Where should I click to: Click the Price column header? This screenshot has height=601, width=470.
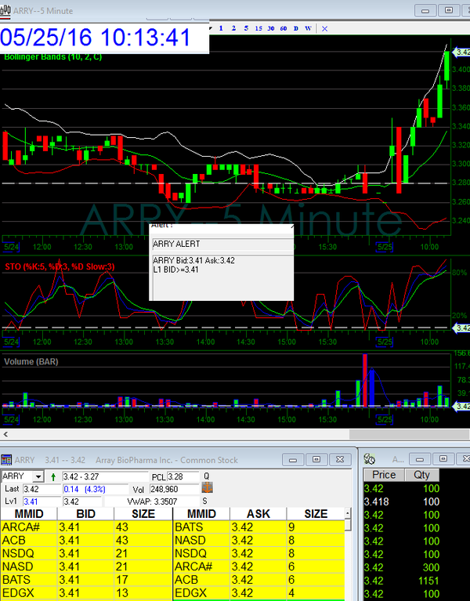pyautogui.click(x=383, y=475)
